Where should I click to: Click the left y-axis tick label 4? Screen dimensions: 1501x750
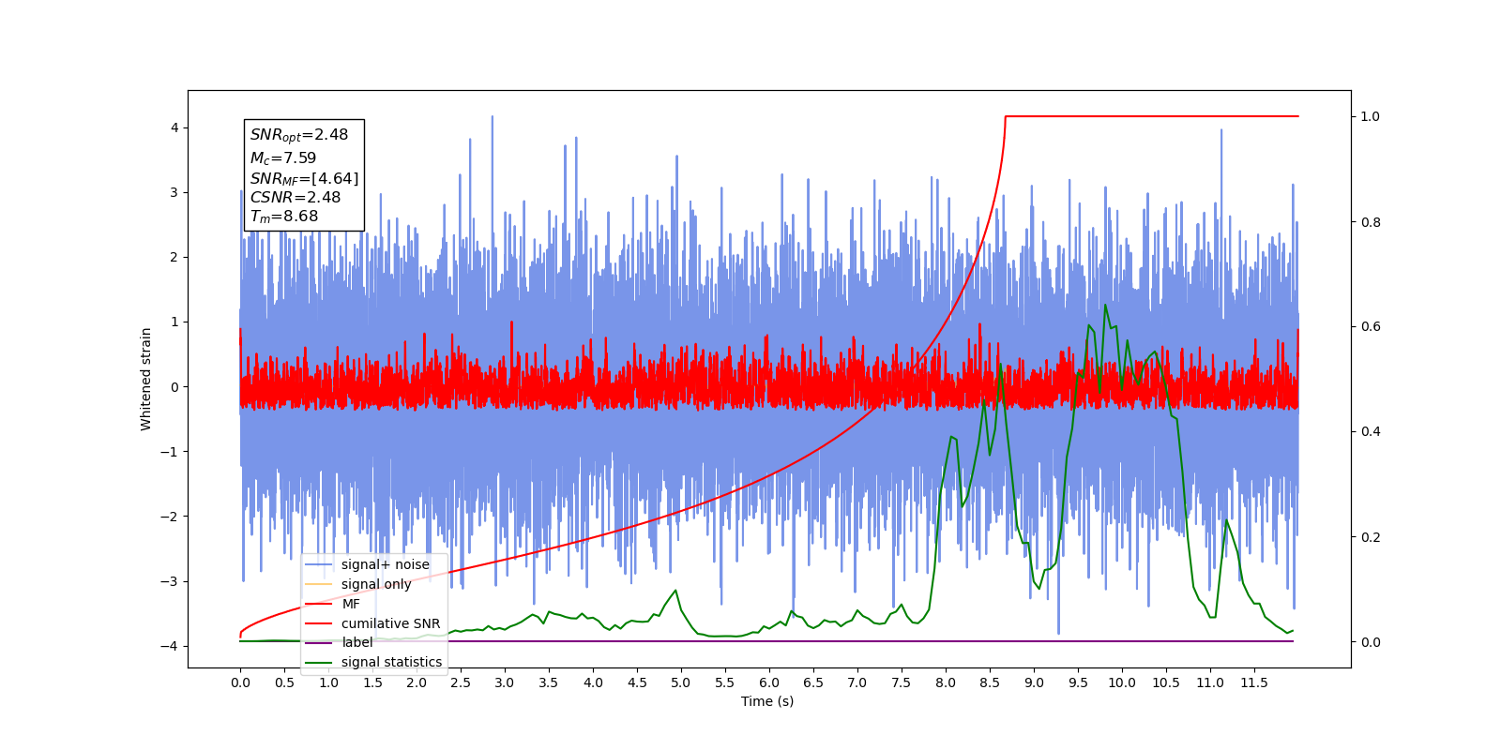(174, 127)
